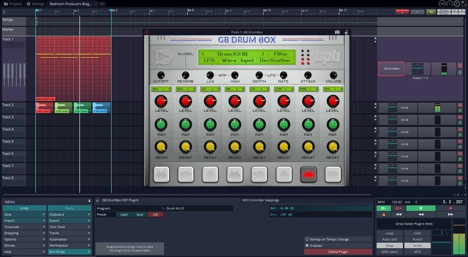Click the Load preset button

point(123,214)
